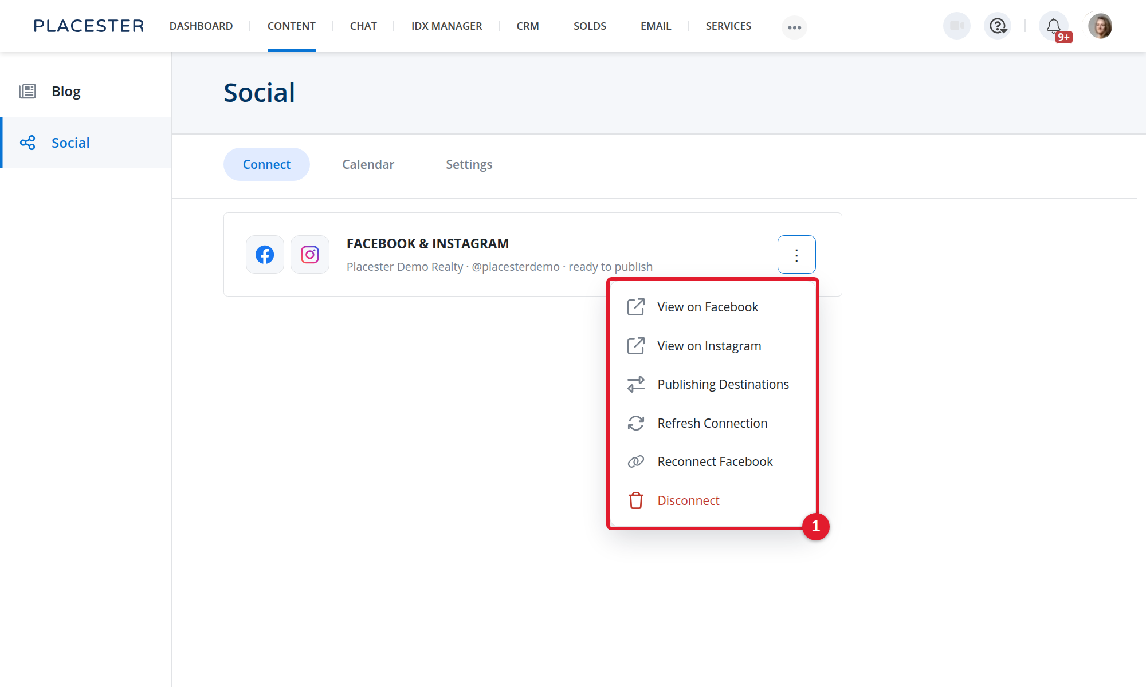This screenshot has width=1146, height=687.
Task: Switch to the Settings tab
Action: click(469, 164)
